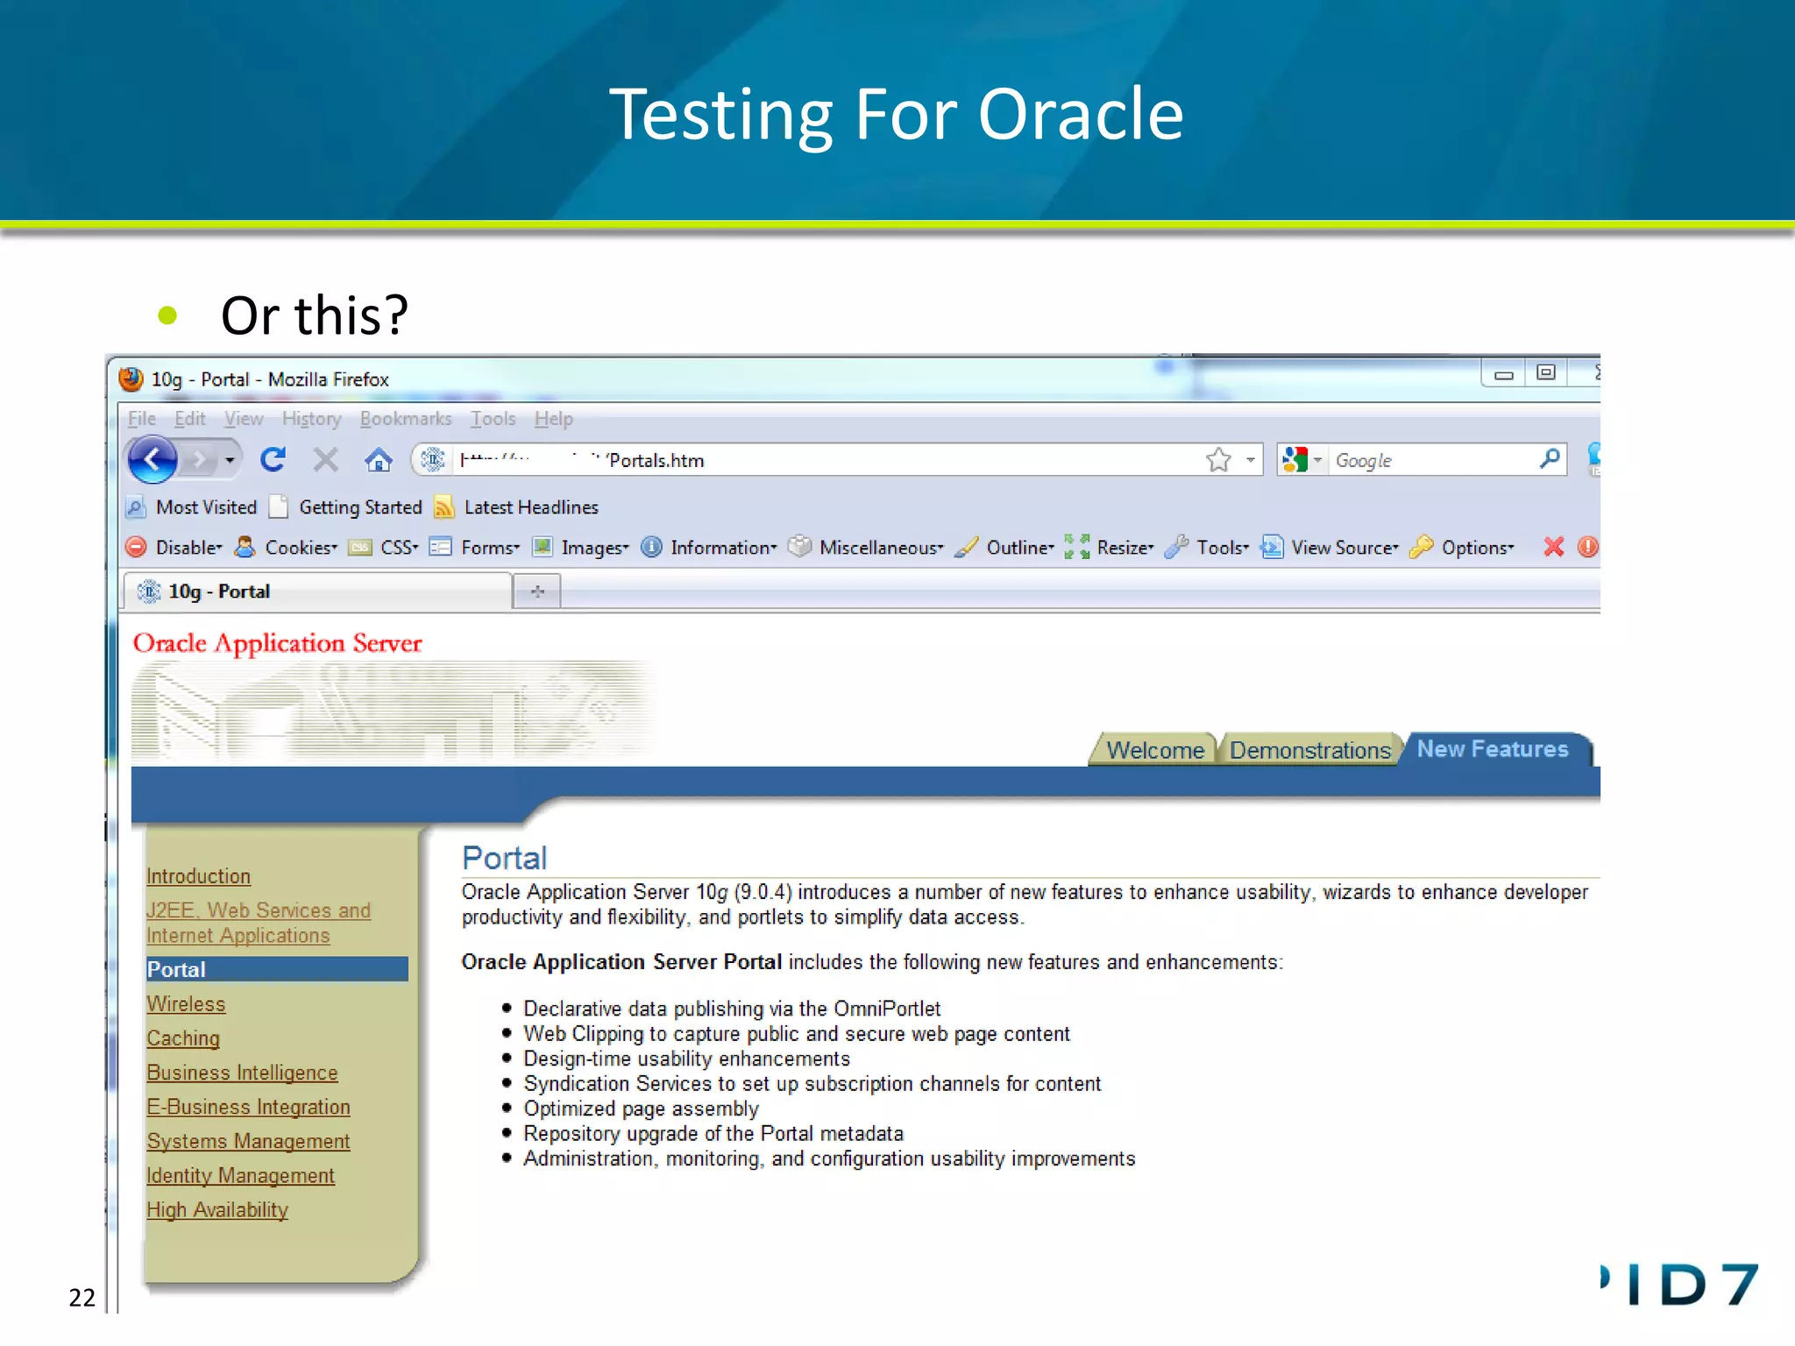Image resolution: width=1795 pixels, height=1346 pixels.
Task: Minimize the Firefox window
Action: click(1503, 373)
